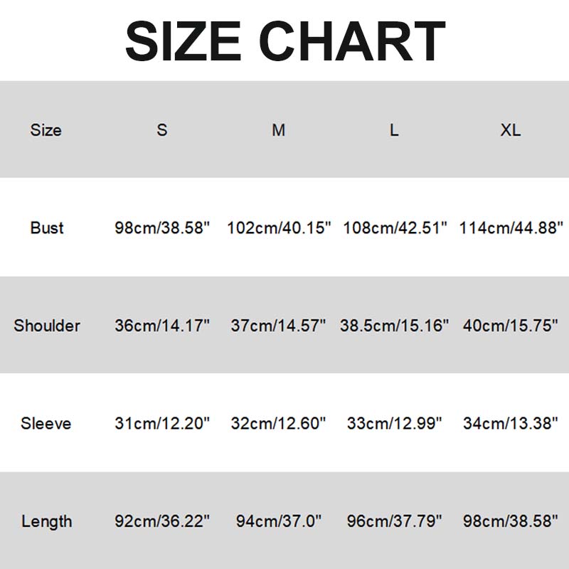The height and width of the screenshot is (569, 569).
Task: Select the Size row header
Action: point(46,130)
